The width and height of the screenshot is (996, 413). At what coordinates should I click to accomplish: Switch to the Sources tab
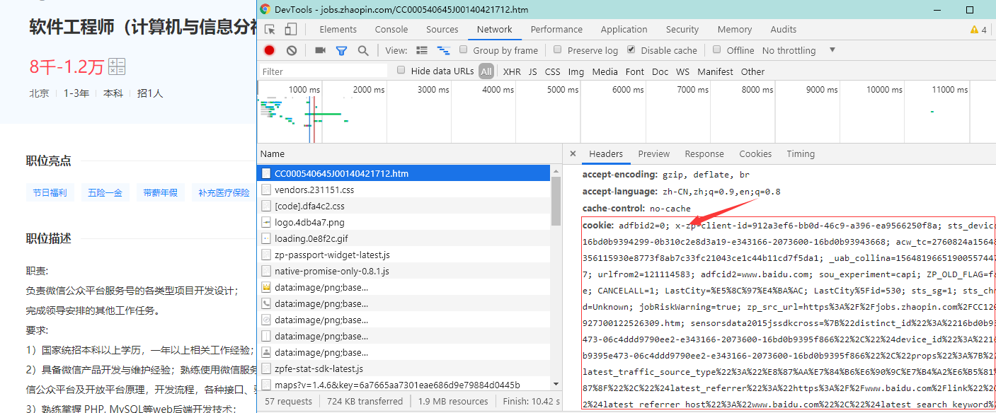coord(442,29)
